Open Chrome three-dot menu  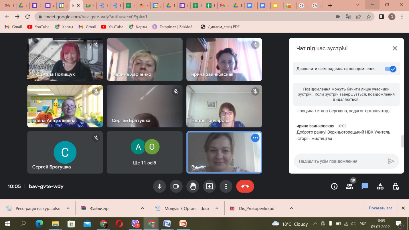(x=402, y=17)
